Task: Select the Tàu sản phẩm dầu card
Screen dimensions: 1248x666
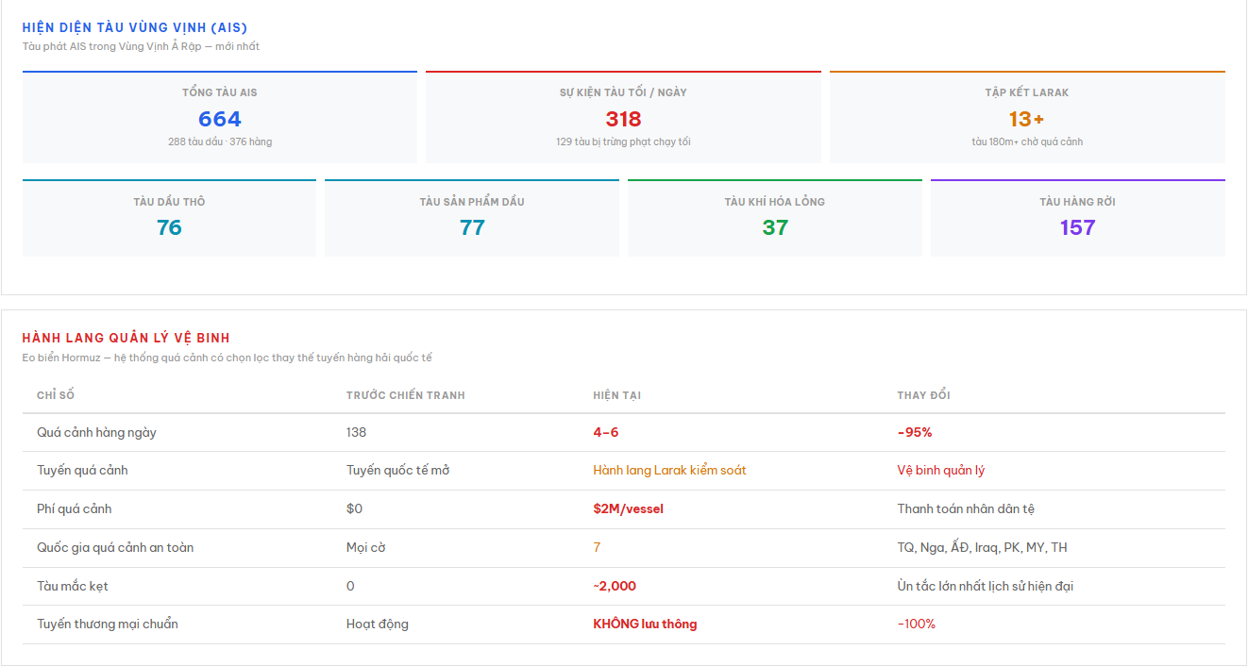Action: [x=472, y=218]
